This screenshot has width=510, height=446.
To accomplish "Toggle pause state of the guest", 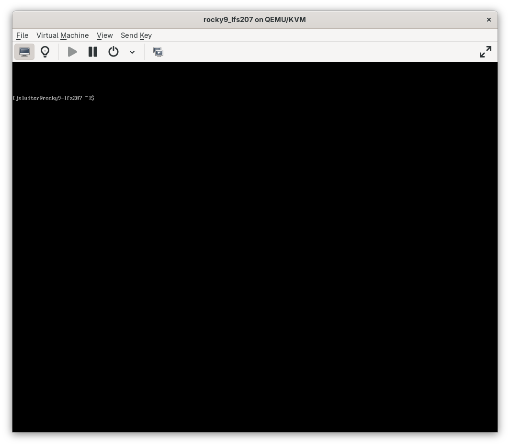I will pos(92,52).
